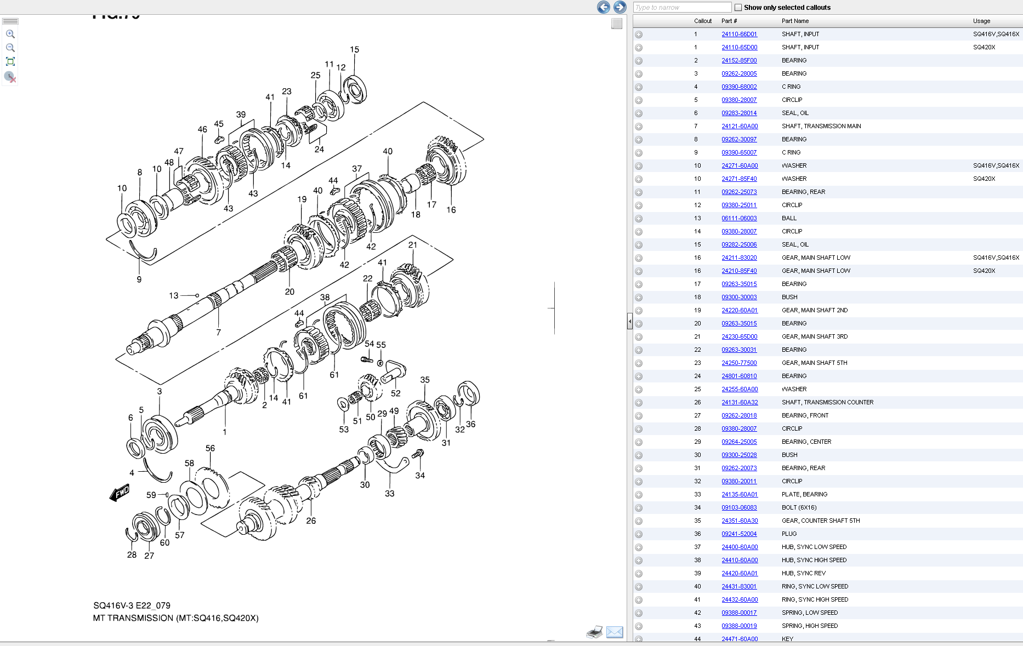Sort by the Usage column header
The width and height of the screenshot is (1023, 646).
point(981,21)
